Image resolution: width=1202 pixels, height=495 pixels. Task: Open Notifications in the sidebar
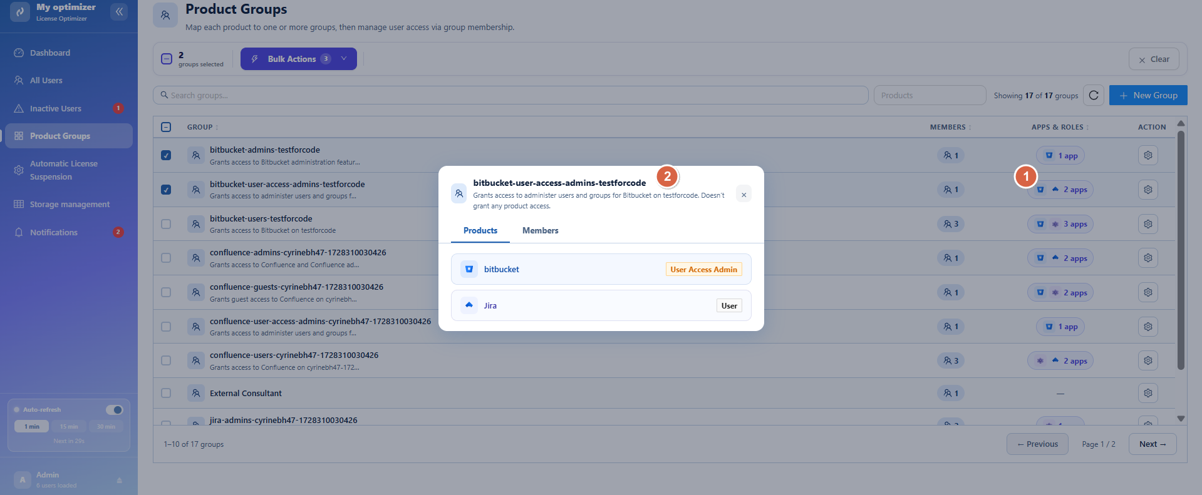point(69,232)
